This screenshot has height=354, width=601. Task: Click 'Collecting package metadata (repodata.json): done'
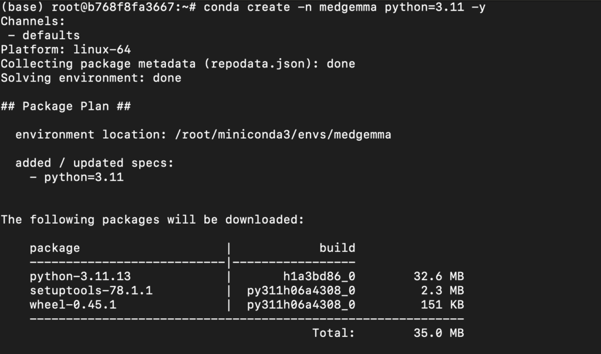point(178,63)
